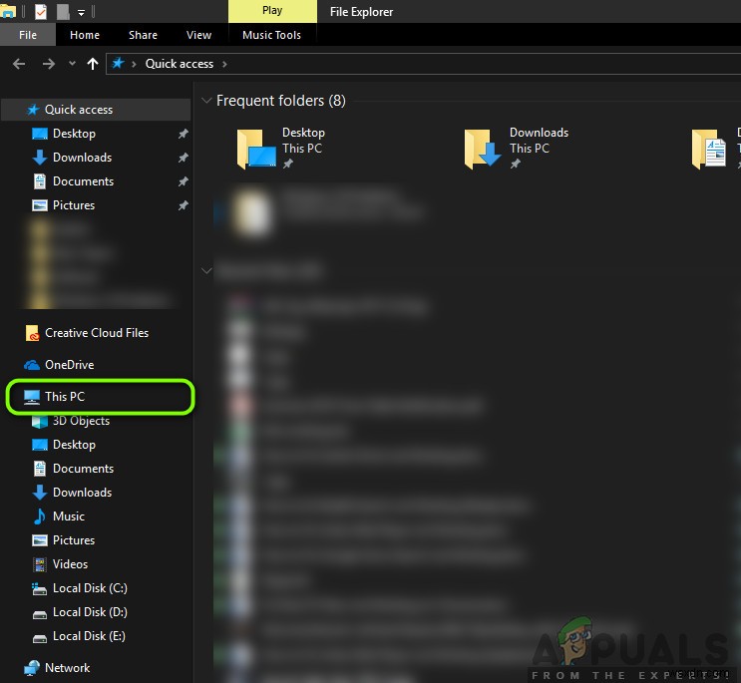Open Documents under This PC
Screen dimensions: 741x683
83,469
